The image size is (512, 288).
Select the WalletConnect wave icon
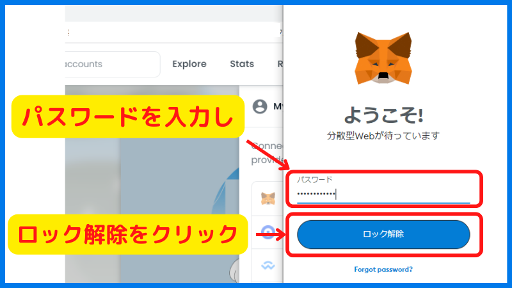pos(268,266)
